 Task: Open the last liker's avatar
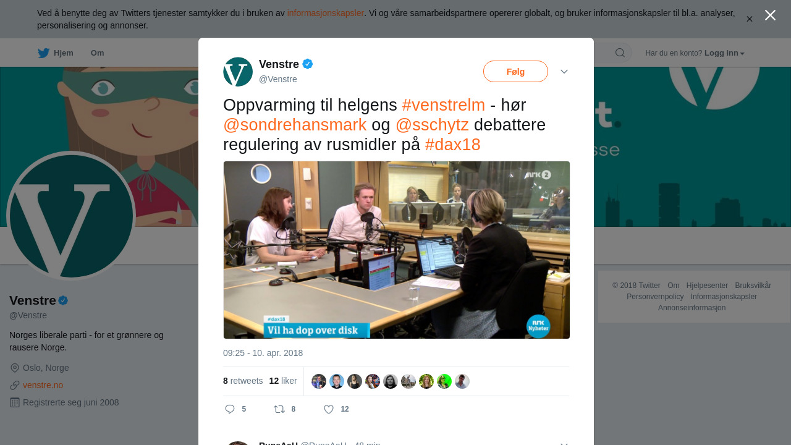tap(462, 381)
